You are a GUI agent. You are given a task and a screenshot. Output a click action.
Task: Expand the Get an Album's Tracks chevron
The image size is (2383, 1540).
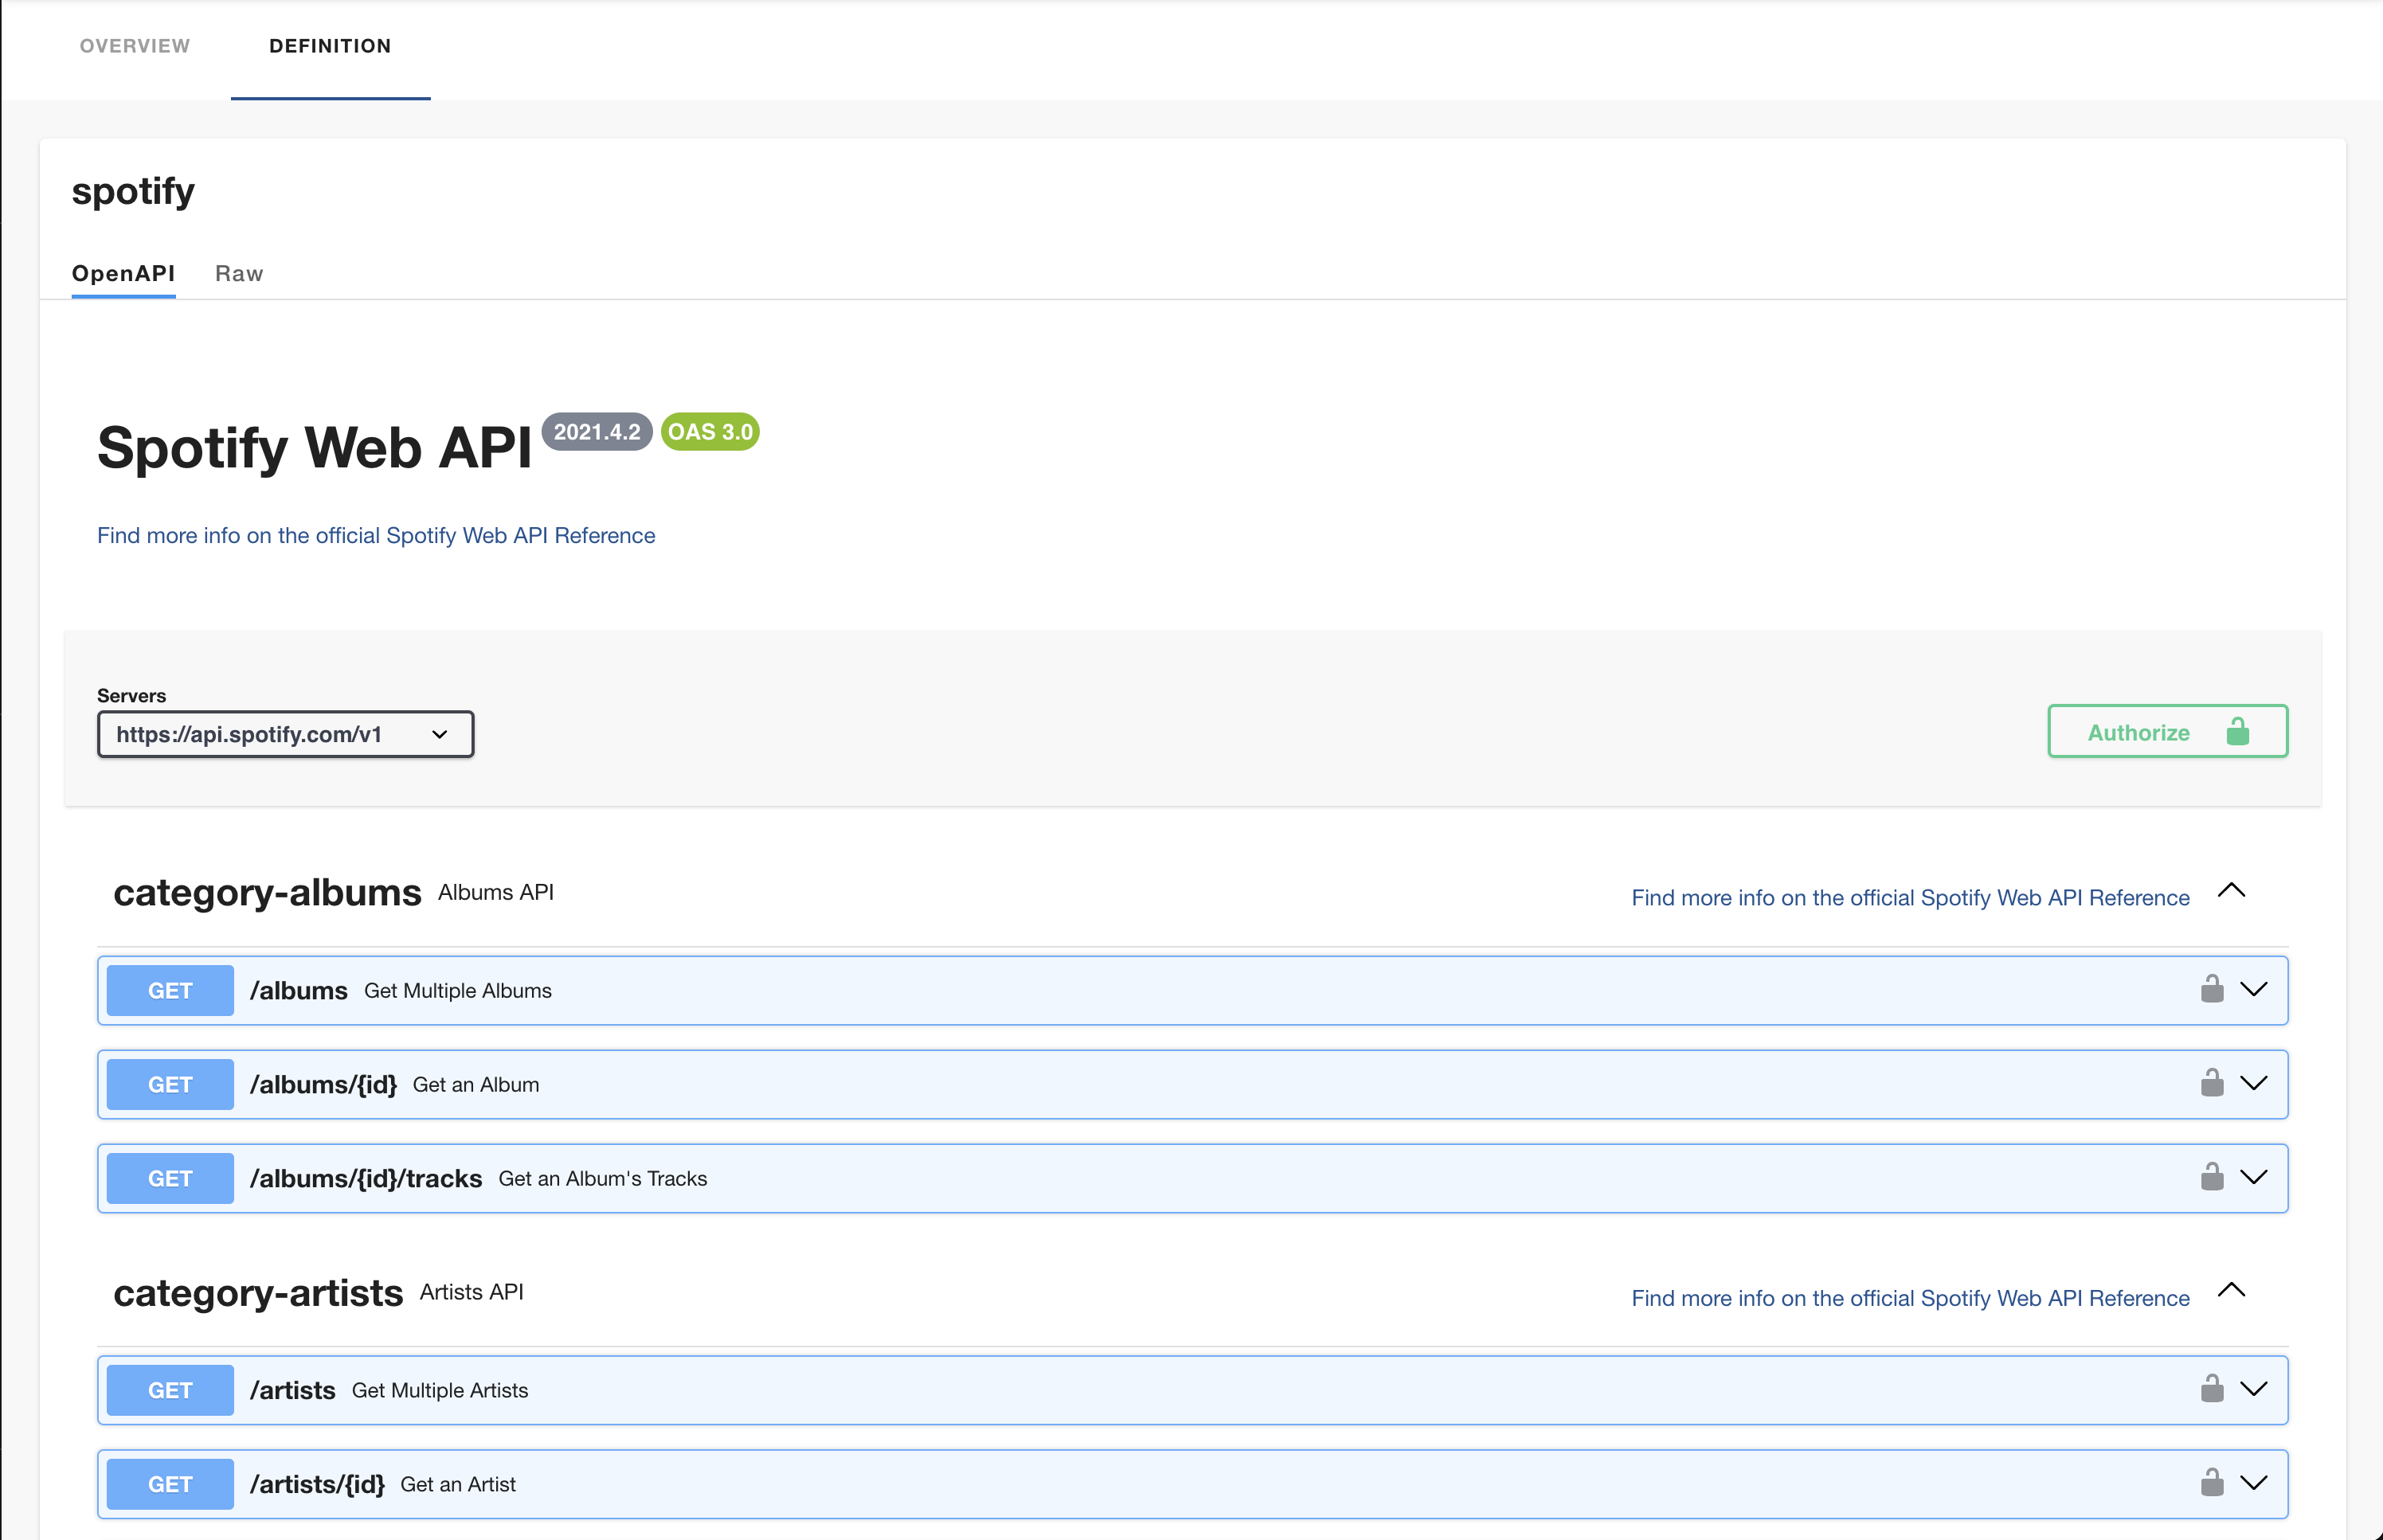(2253, 1178)
